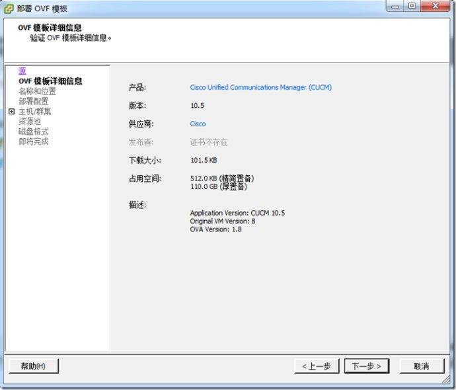
Task: Click the download size value 101.5 KB
Action: point(204,160)
